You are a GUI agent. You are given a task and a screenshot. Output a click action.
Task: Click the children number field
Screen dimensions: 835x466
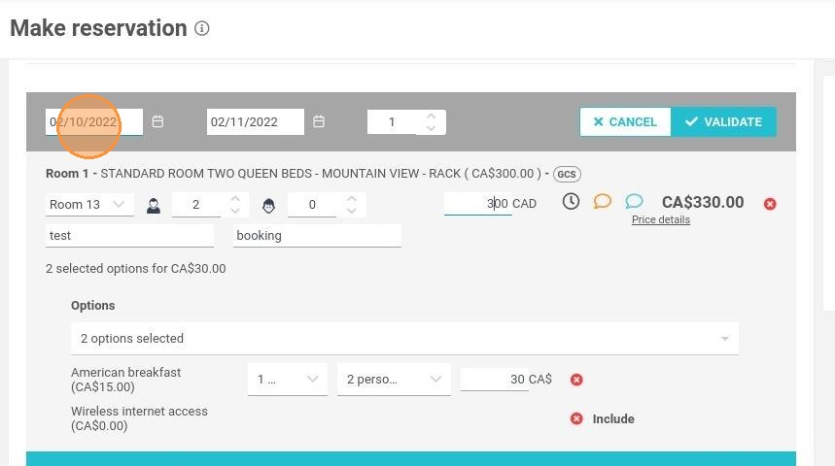(x=312, y=205)
